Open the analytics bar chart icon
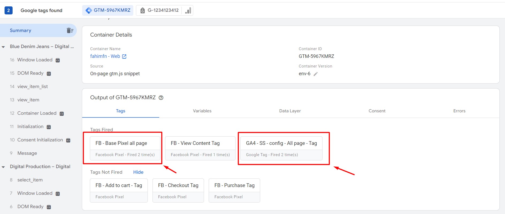The width and height of the screenshot is (505, 214). coord(188,10)
